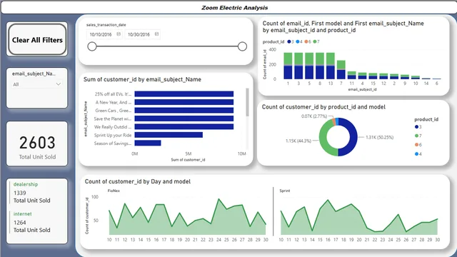
Task: Click the column for email_subject_id 13
Action: (331, 66)
